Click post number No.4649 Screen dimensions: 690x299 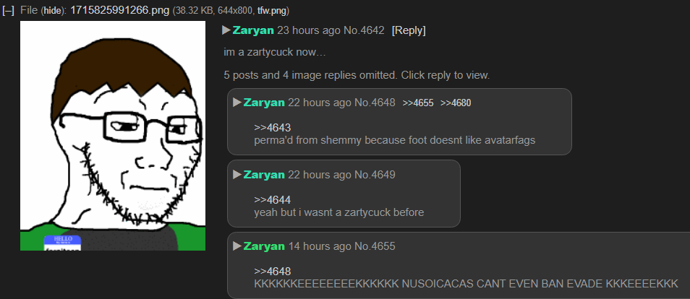[x=375, y=175]
